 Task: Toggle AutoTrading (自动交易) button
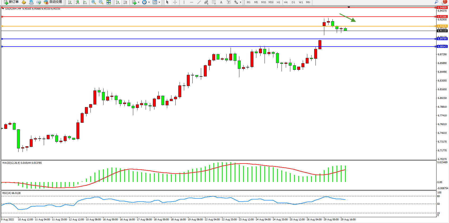pos(53,2)
